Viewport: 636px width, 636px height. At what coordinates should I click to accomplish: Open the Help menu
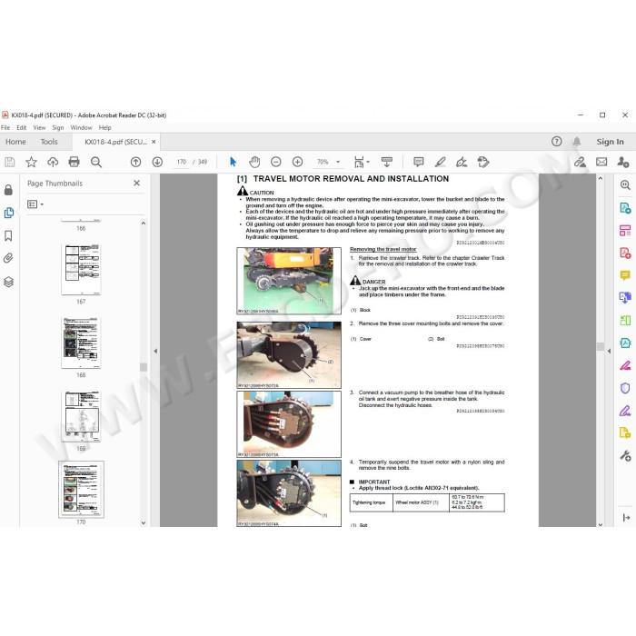click(105, 127)
